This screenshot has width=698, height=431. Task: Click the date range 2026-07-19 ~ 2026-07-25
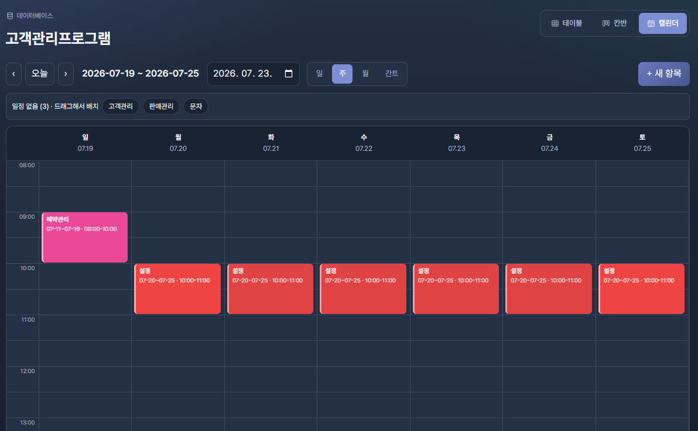(x=140, y=73)
